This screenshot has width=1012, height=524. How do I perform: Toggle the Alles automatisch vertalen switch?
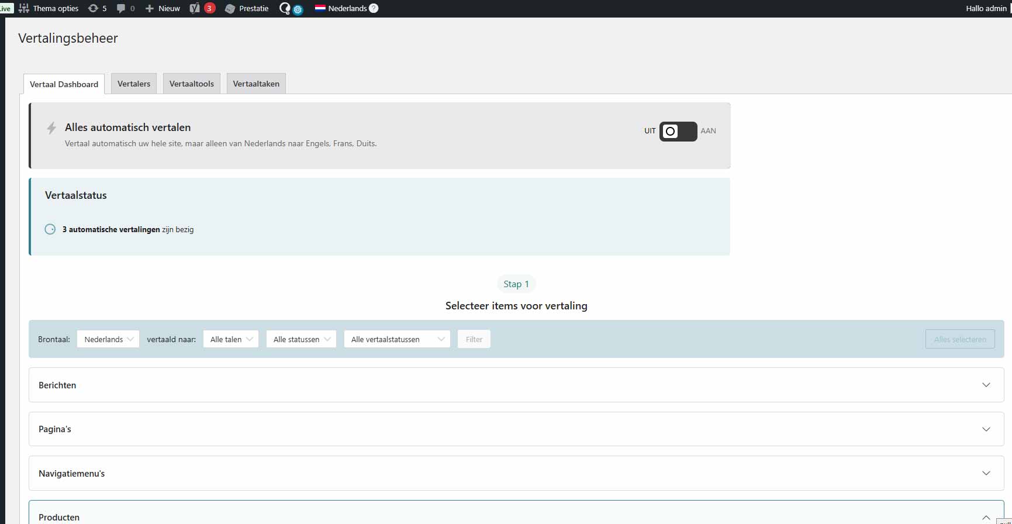[678, 131]
